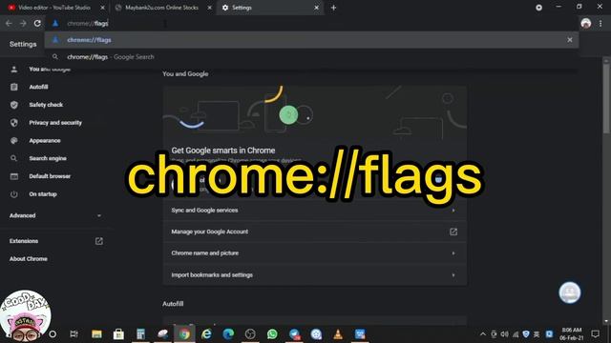Launch Internet Explorer from the taskbar
The height and width of the screenshot is (343, 611).
point(206,334)
